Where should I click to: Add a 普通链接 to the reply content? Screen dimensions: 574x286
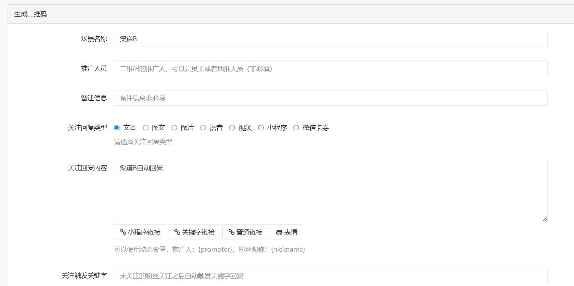245,232
